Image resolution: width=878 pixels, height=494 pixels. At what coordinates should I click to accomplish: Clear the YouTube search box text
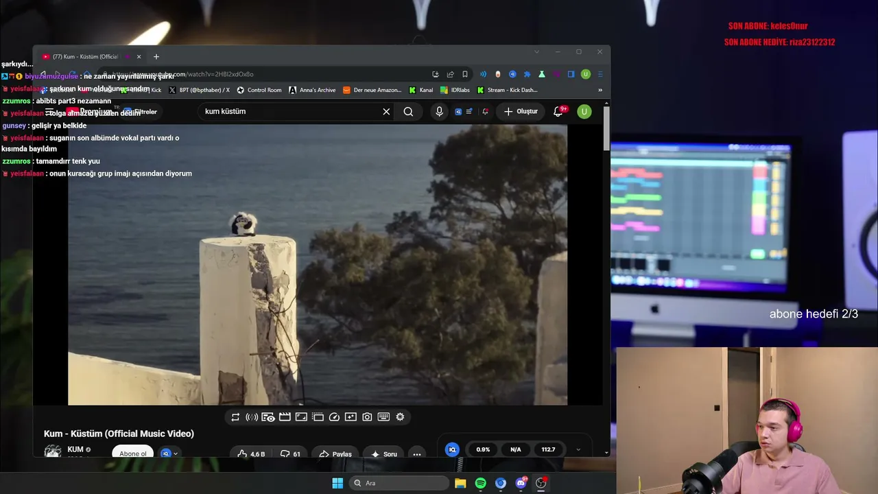coord(386,112)
